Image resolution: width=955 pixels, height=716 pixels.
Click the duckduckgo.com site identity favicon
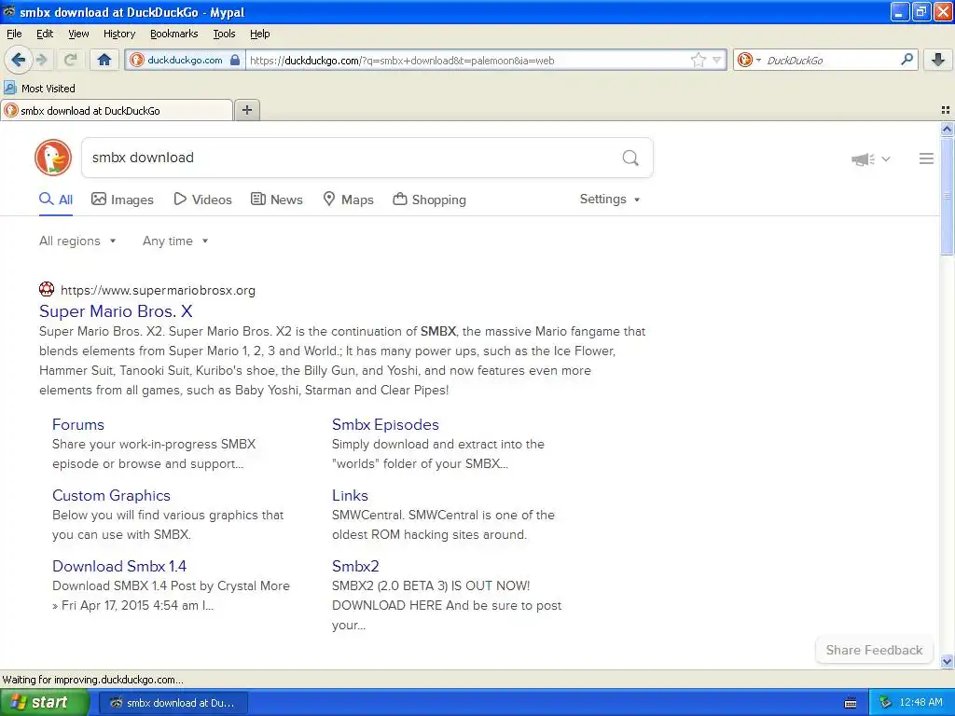[137, 60]
